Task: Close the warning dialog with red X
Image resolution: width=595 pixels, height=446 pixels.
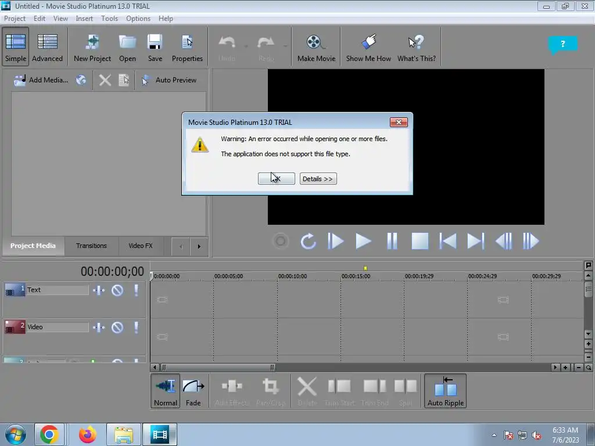Action: [x=399, y=122]
